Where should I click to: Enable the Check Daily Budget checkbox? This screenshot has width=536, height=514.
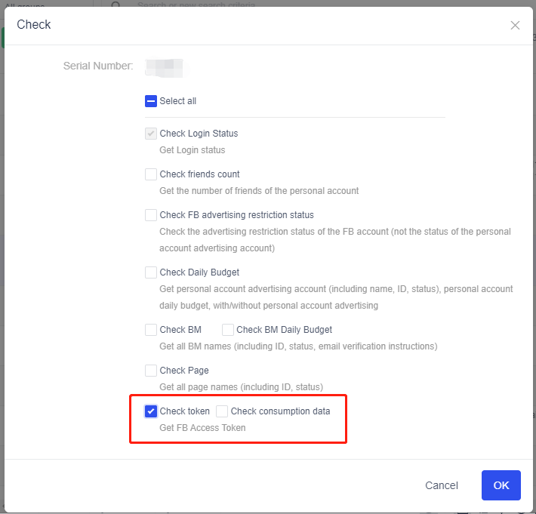coord(151,272)
